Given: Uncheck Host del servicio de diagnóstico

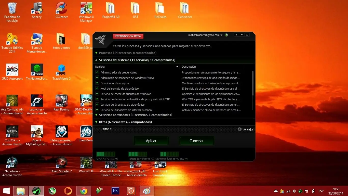Looking at the screenshot, I should pos(97,88).
